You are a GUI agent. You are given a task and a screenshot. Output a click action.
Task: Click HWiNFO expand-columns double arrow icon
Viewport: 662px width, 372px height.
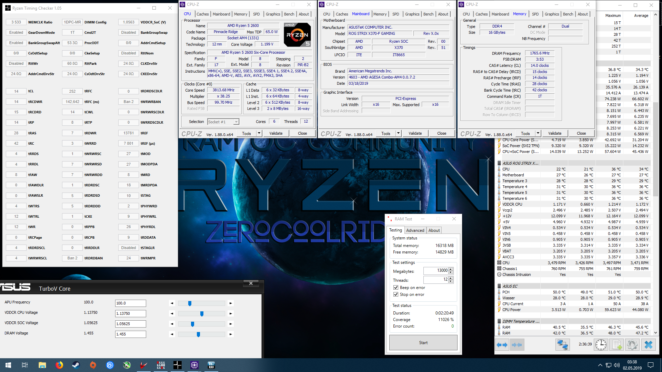[502, 344]
